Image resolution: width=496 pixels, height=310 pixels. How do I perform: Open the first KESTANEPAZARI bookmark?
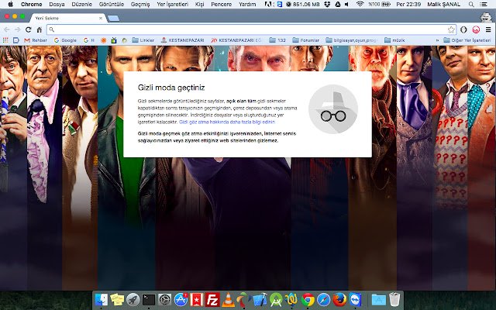pyautogui.click(x=183, y=40)
